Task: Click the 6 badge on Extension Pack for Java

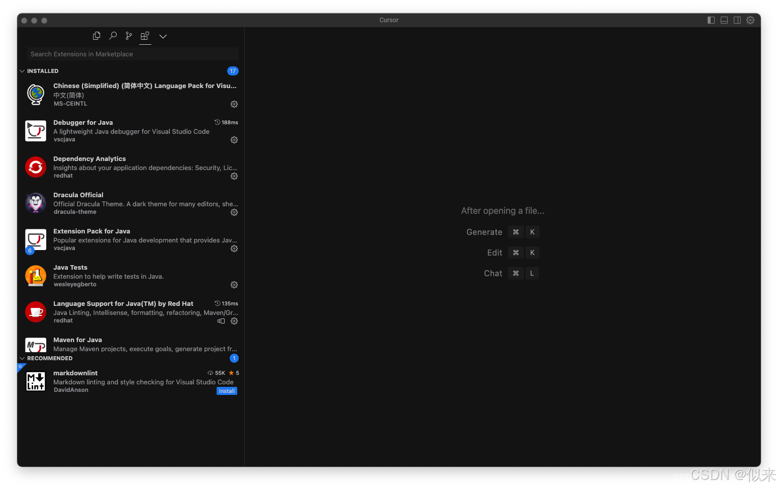Action: (x=30, y=251)
